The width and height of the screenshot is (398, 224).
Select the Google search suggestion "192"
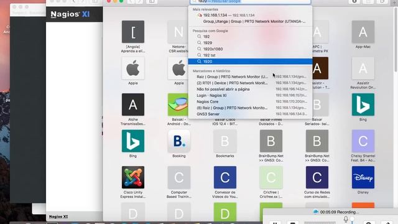[250, 37]
